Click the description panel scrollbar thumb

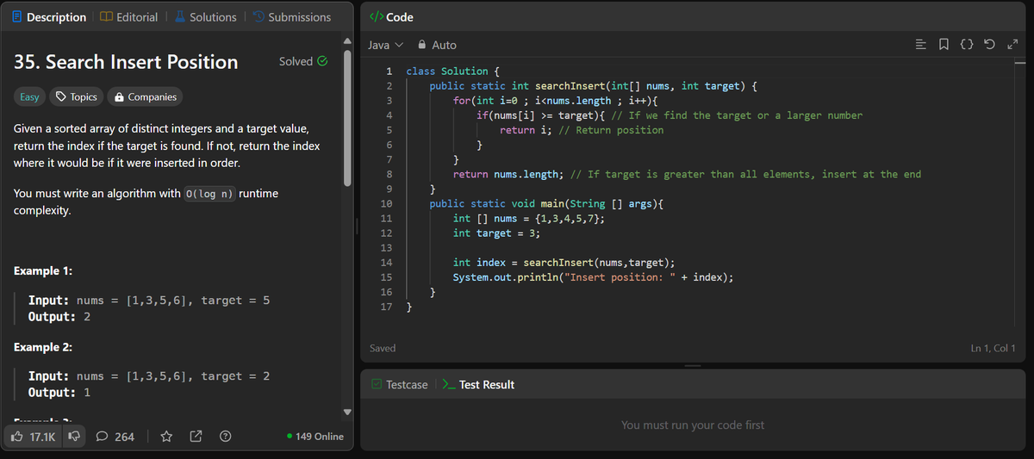[x=348, y=117]
